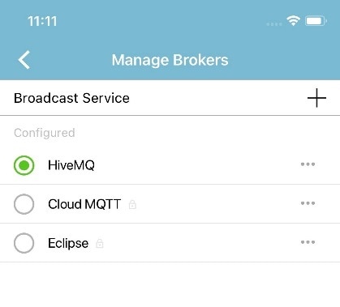
Task: Open HiveMQ more options dots
Action: coord(308,164)
